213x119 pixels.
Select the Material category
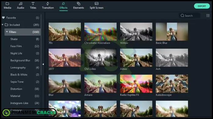click(x=23, y=96)
